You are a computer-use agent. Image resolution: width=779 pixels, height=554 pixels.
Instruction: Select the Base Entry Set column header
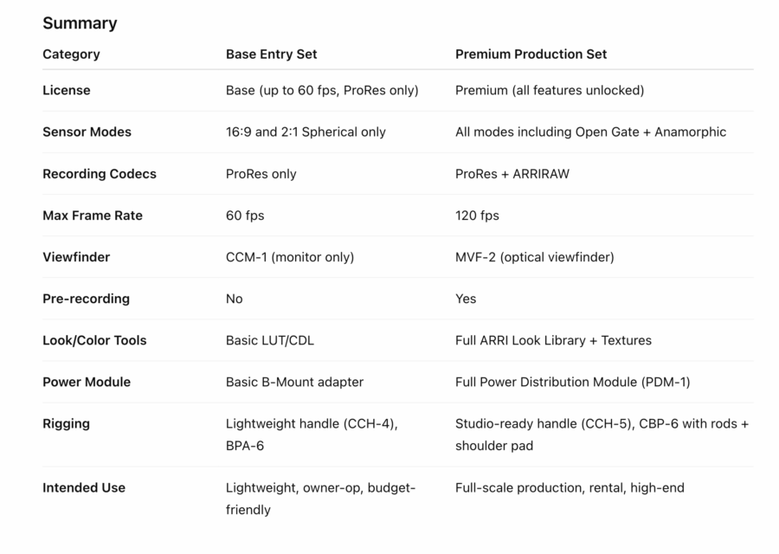(x=271, y=54)
